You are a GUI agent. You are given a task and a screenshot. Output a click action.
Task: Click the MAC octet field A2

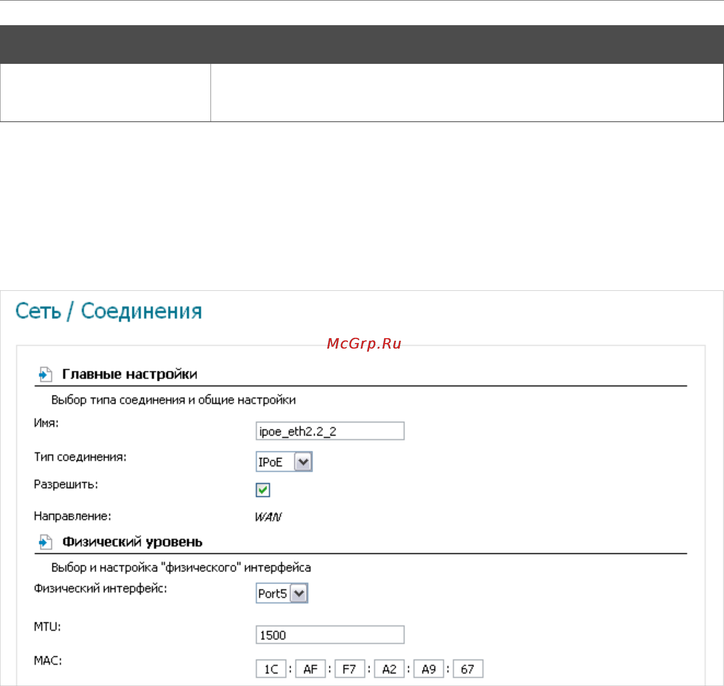[389, 669]
